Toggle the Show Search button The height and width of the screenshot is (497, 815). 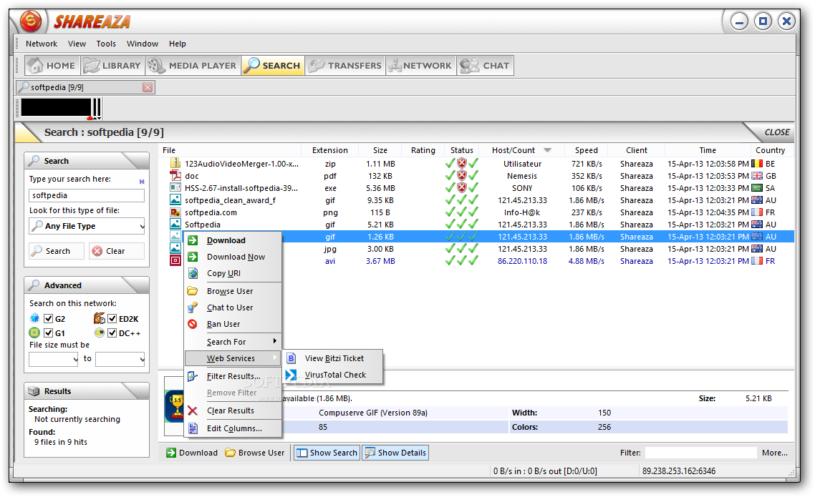coord(327,453)
